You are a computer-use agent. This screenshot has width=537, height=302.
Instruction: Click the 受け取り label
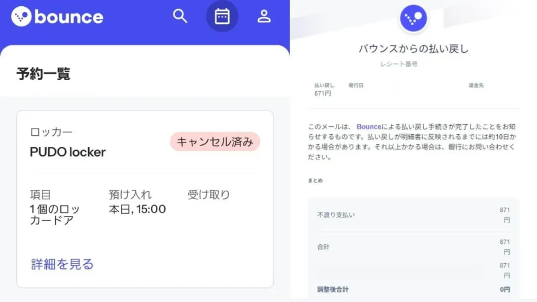pyautogui.click(x=209, y=195)
